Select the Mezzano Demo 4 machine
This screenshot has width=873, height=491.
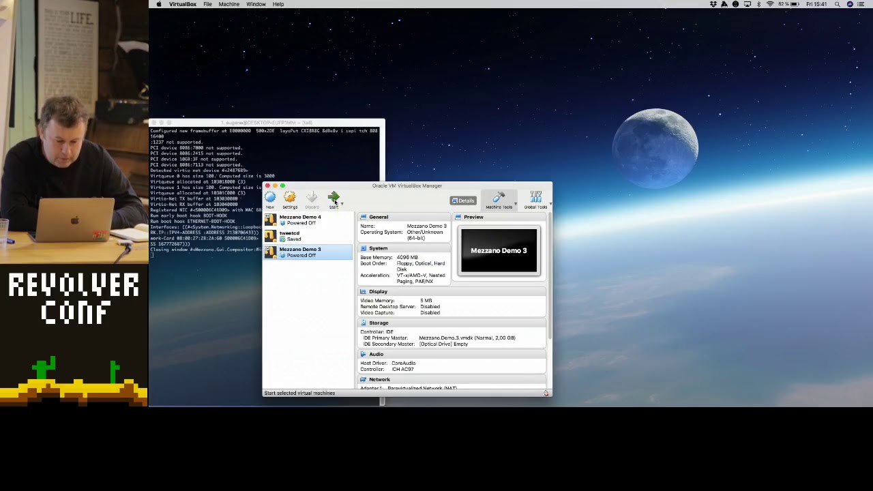308,220
